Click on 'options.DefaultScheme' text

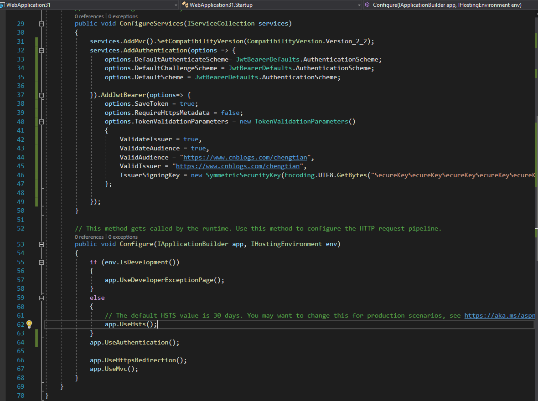click(x=144, y=77)
